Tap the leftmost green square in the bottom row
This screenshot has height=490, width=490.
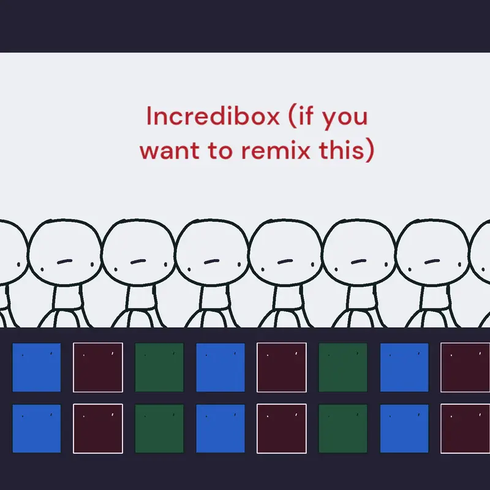[x=159, y=428]
